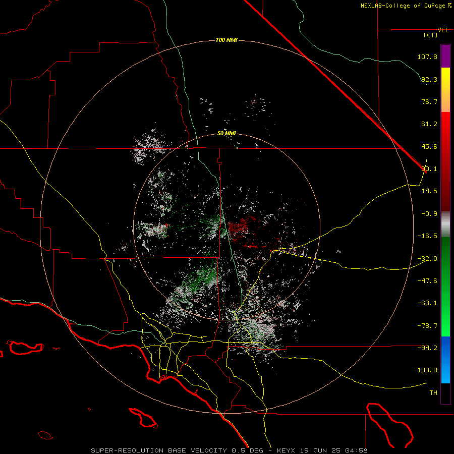Click the 19 JUN 25 04:58 timestamp
This screenshot has height=454, width=454.
click(x=333, y=450)
